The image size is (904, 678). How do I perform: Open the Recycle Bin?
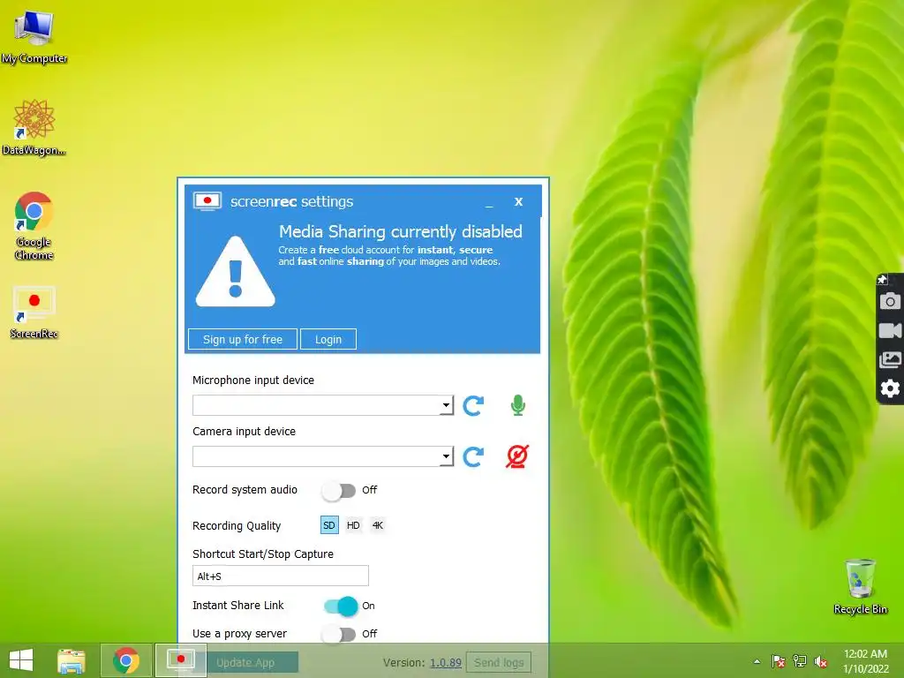click(x=860, y=586)
